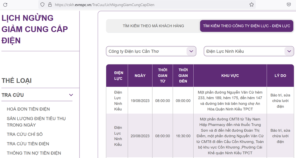Collapse the Tra cứu sidebar section
This screenshot has height=158, width=296.
coord(71,95)
